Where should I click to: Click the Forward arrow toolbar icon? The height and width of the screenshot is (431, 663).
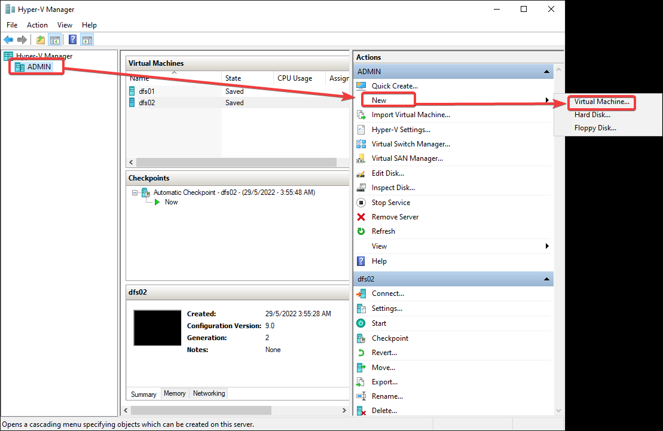tap(22, 40)
